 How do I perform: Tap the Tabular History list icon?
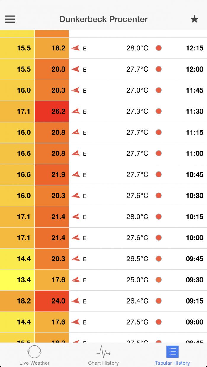pyautogui.click(x=172, y=352)
